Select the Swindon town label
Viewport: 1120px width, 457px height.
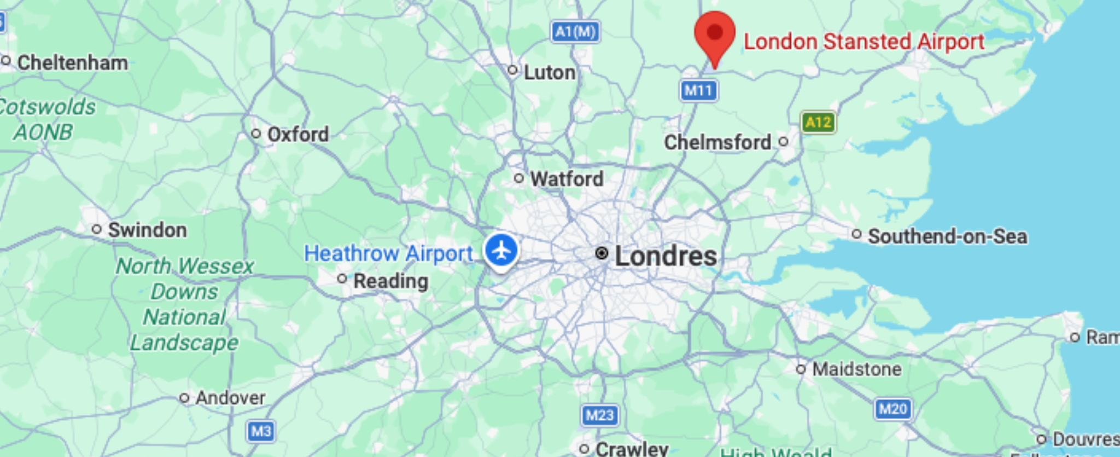[x=147, y=230]
